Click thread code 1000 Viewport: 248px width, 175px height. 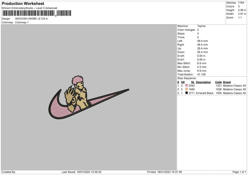pyautogui.click(x=219, y=93)
